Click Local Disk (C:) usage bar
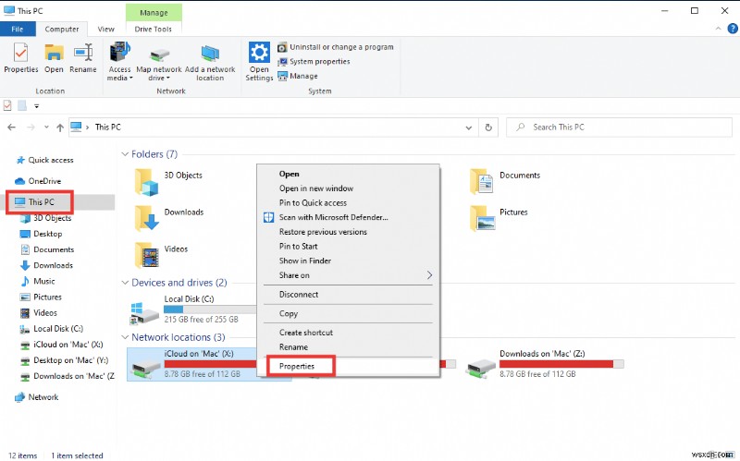Image resolution: width=740 pixels, height=461 pixels. (210, 309)
